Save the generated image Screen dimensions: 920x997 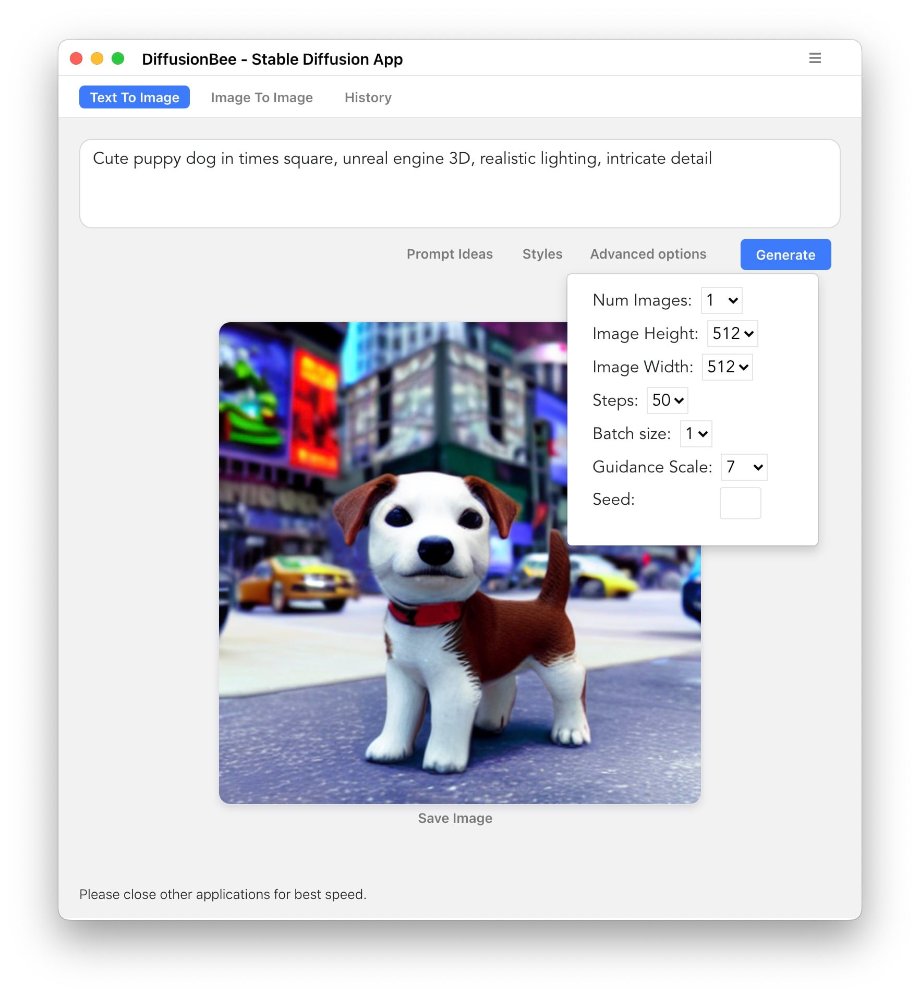(x=455, y=818)
